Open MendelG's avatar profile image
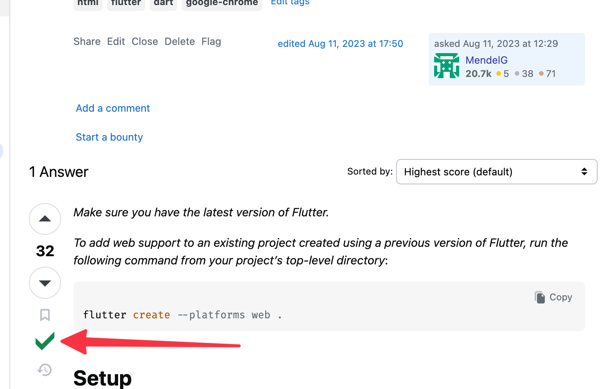The image size is (607, 389). coord(446,66)
